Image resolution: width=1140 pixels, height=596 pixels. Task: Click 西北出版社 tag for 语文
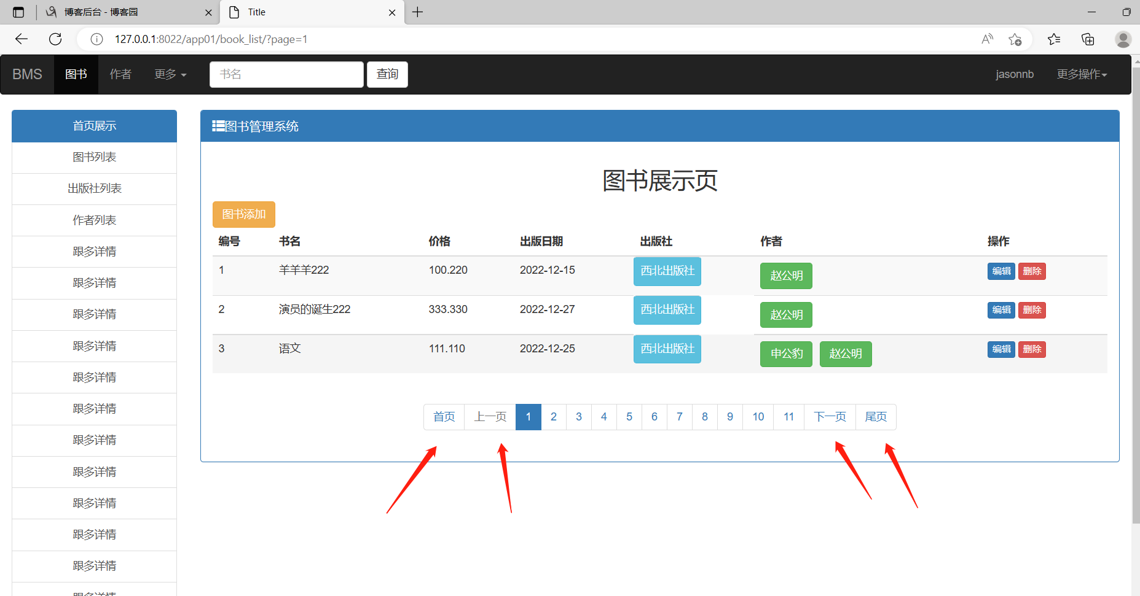[667, 349]
